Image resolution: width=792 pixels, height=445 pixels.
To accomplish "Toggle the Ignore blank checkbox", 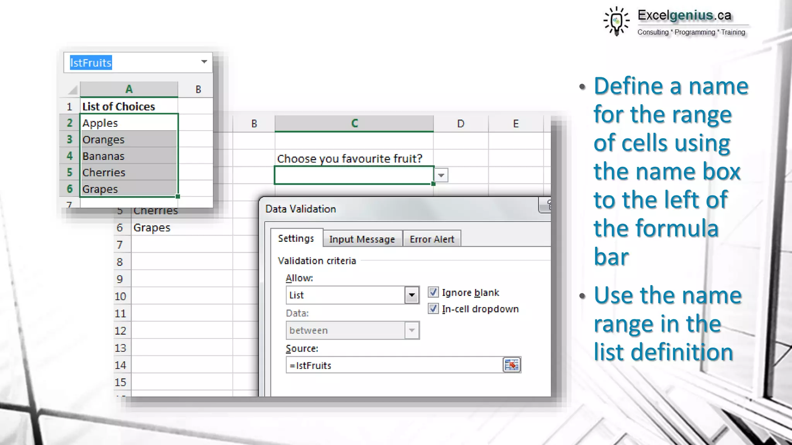I will tap(433, 292).
